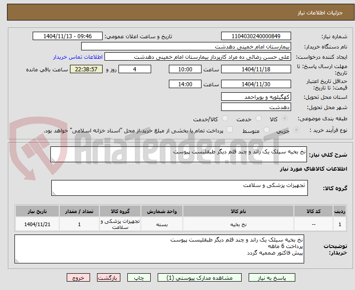Click the request creator field علی حسن رضائی
The image size is (355, 290).
pyautogui.click(x=198, y=57)
